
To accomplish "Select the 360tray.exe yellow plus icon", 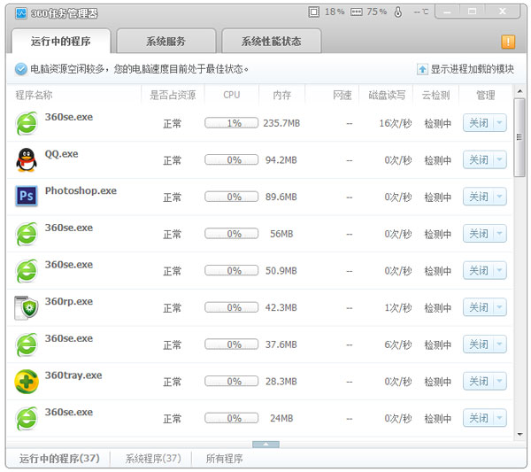I will [27, 382].
